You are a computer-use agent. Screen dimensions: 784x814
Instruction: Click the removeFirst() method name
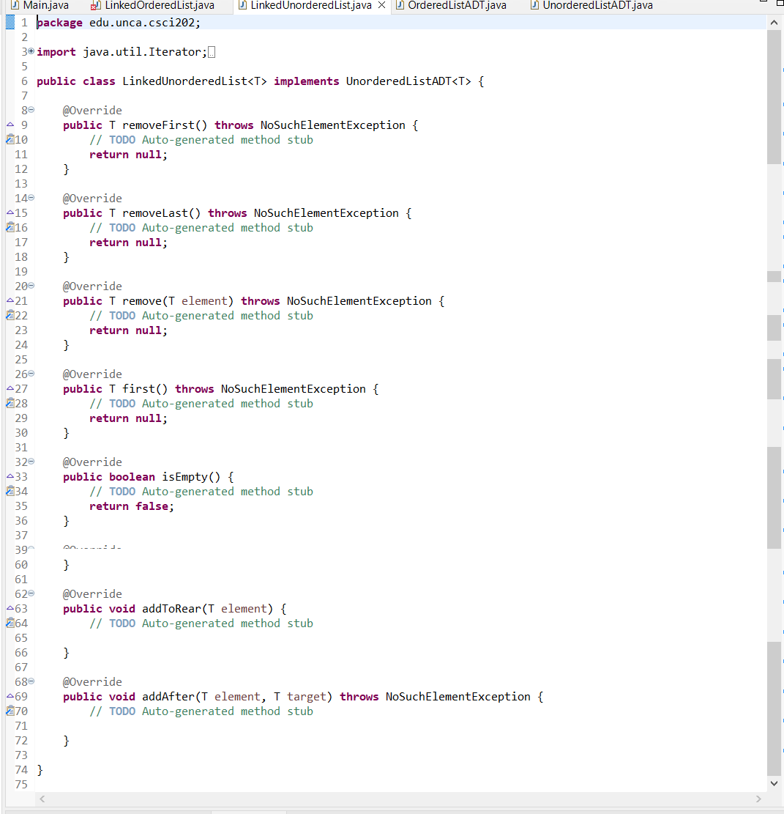165,125
